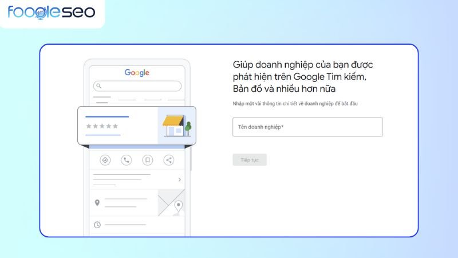Click the directions icon in phone mockup
Image resolution: width=458 pixels, height=258 pixels.
pos(105,160)
